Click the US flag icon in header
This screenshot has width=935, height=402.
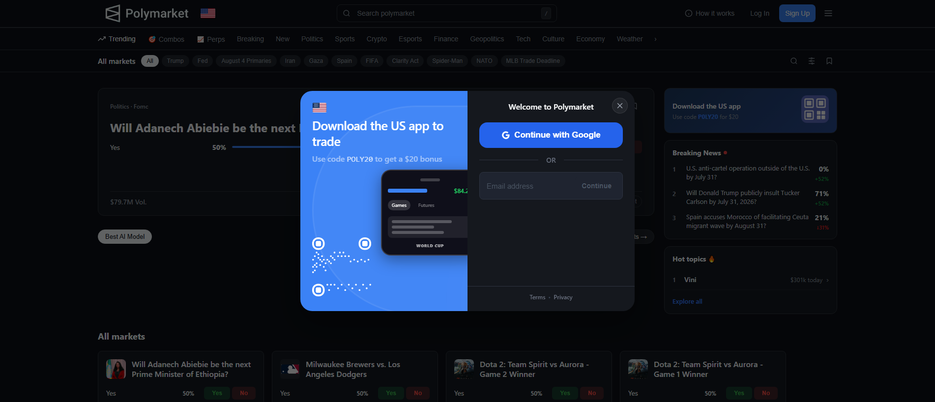(208, 13)
